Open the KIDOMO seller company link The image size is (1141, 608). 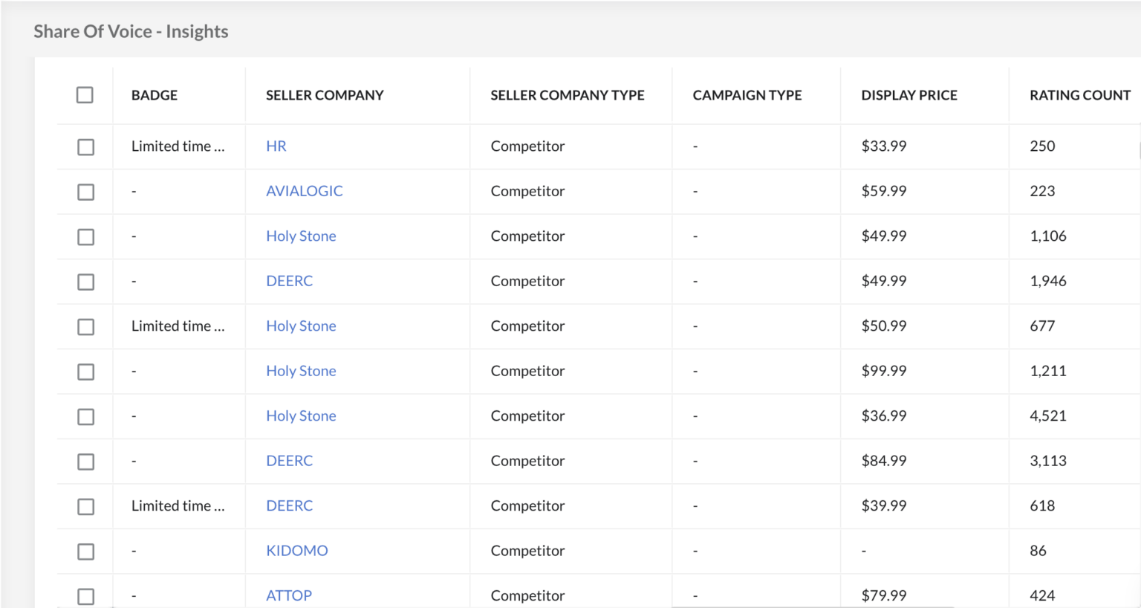pos(296,551)
